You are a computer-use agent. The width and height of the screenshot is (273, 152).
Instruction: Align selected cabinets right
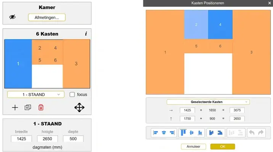[x=172, y=133]
